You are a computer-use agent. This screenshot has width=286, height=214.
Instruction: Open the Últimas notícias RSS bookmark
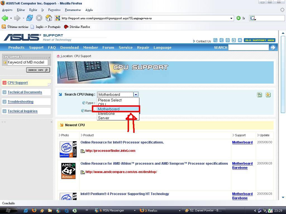[x=15, y=27]
